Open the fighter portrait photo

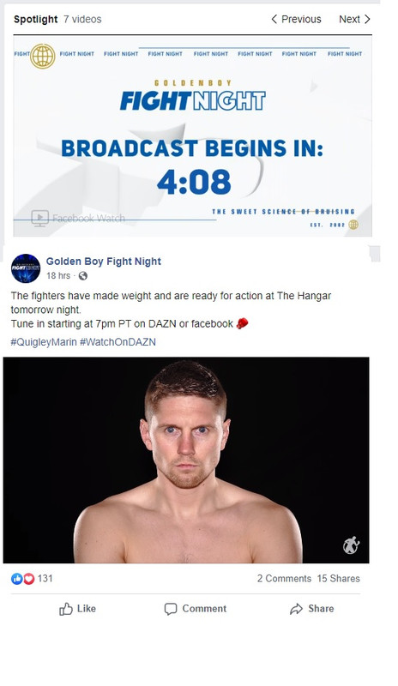(x=186, y=460)
